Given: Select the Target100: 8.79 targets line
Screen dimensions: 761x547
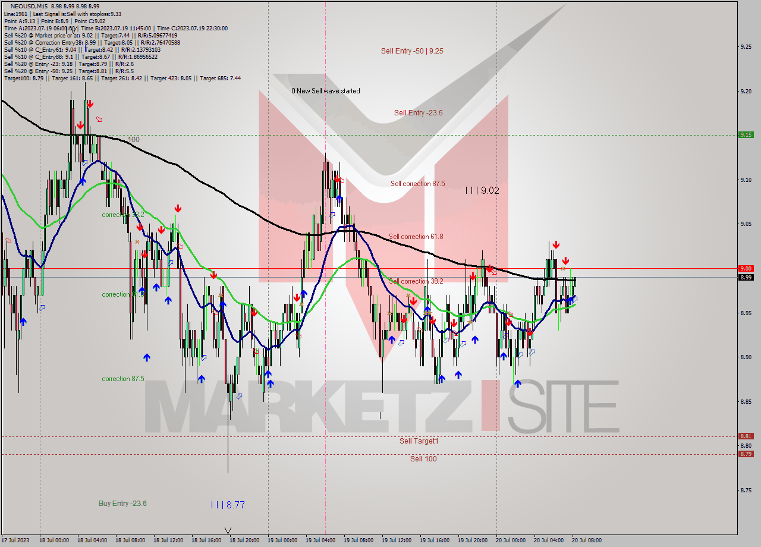Looking at the screenshot, I should coord(122,78).
